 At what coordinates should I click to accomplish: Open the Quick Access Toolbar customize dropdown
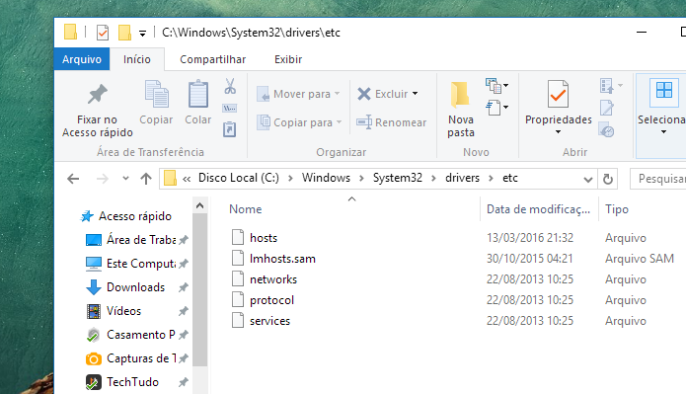(x=142, y=33)
